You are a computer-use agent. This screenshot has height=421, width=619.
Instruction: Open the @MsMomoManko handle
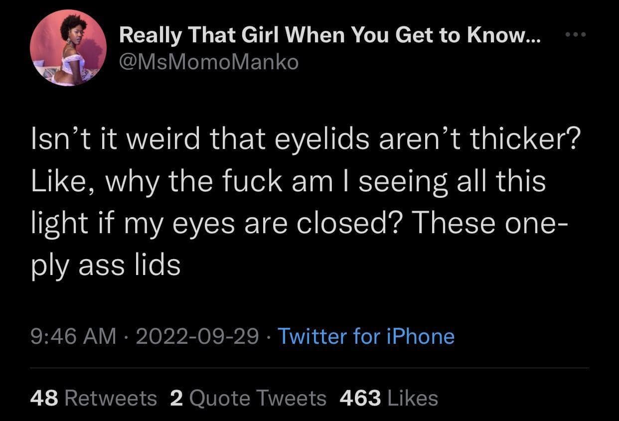[209, 62]
